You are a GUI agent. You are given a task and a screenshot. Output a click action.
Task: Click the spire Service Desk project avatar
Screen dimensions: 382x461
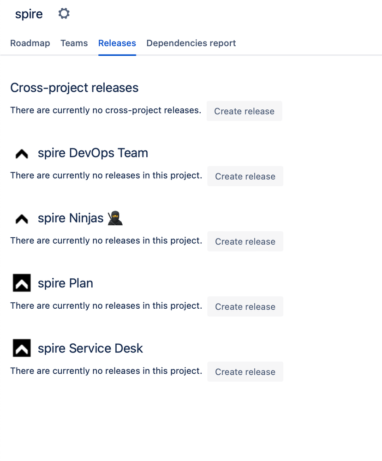pos(21,348)
